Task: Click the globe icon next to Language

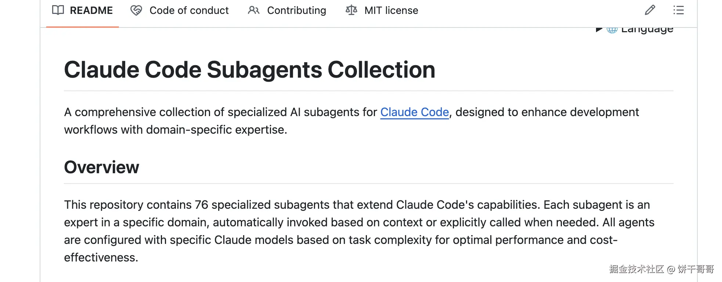Action: [x=612, y=30]
